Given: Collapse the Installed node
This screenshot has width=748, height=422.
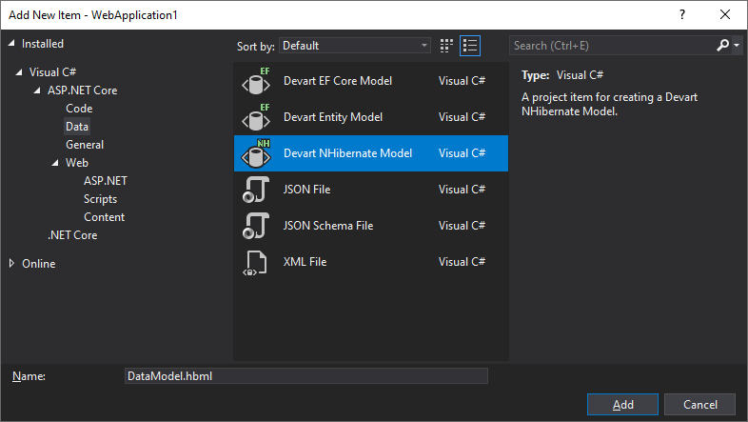Looking at the screenshot, I should click(x=11, y=44).
